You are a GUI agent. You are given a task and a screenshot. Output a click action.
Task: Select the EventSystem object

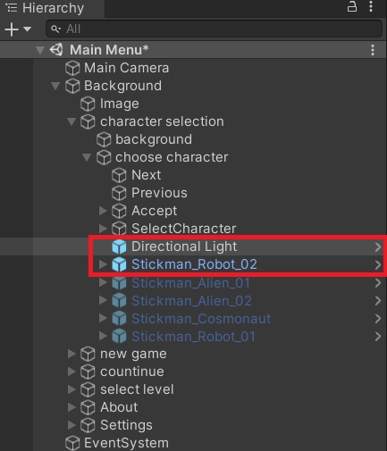[x=126, y=443]
